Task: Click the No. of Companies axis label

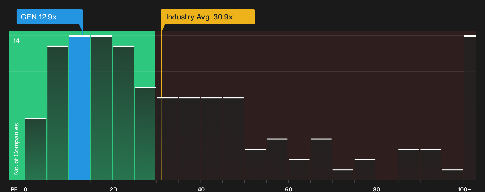Action: coord(16,149)
